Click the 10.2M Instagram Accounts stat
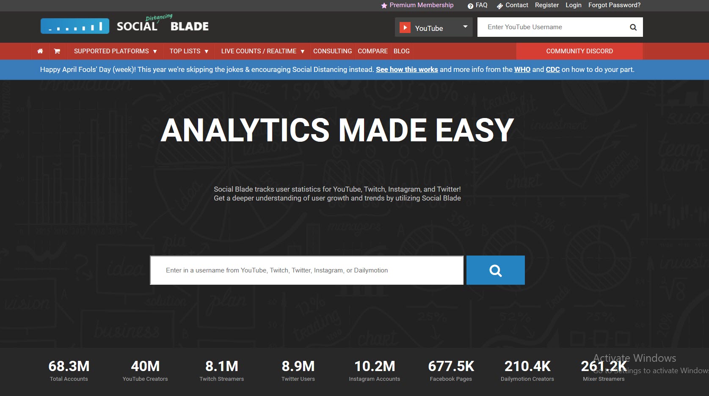 pyautogui.click(x=375, y=371)
